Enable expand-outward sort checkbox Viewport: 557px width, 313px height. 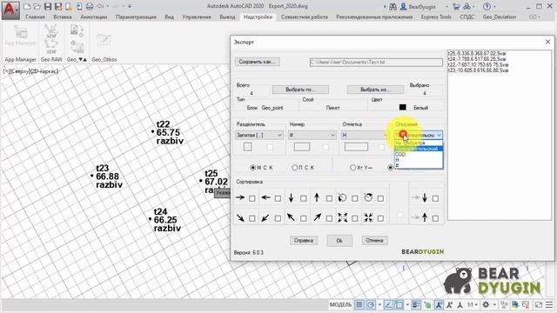(x=354, y=218)
